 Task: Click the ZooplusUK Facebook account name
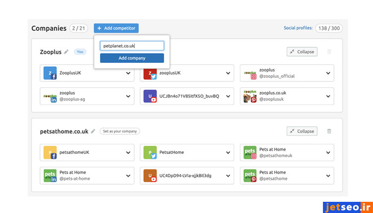pyautogui.click(x=70, y=73)
